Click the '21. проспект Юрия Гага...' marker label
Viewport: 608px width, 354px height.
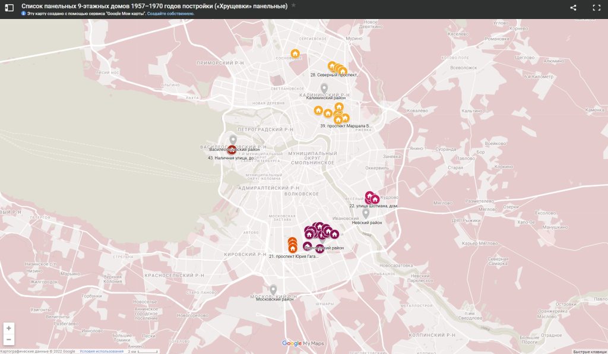coord(294,256)
